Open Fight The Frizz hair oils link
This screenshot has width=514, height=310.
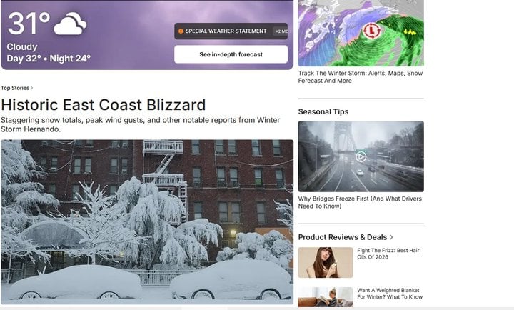click(388, 254)
